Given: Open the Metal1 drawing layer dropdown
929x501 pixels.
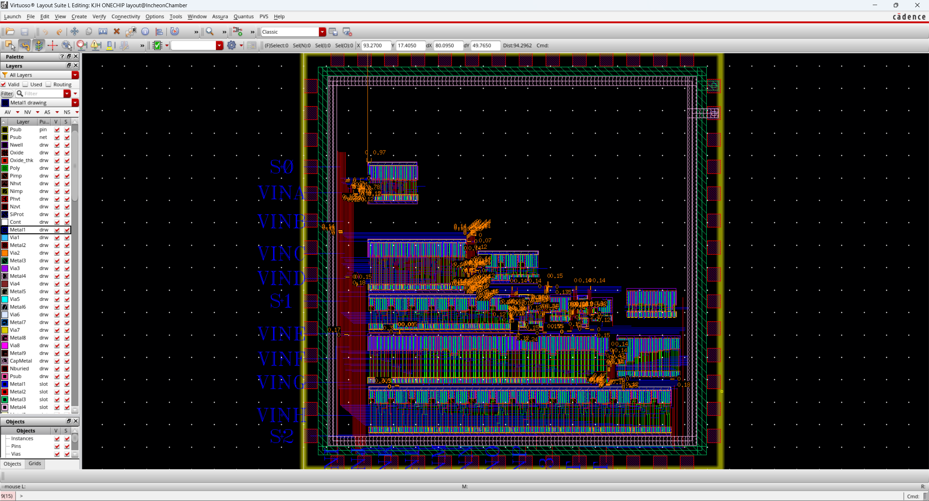Looking at the screenshot, I should (x=75, y=103).
